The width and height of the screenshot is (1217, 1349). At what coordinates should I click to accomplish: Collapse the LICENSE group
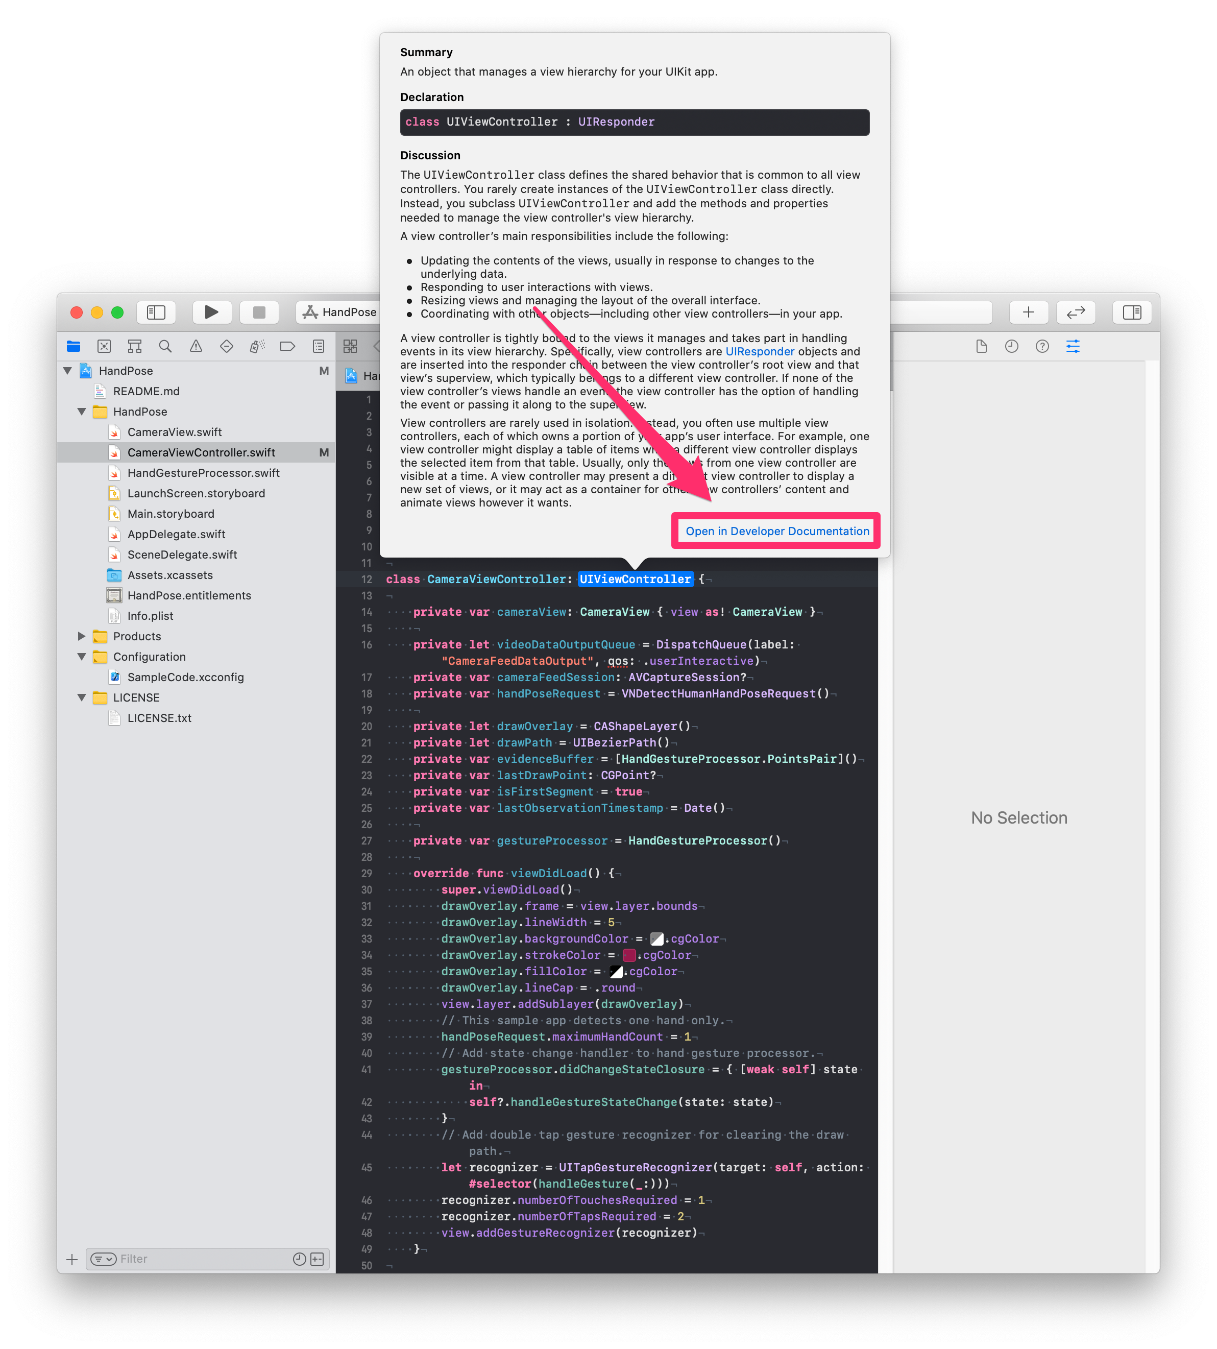tap(82, 697)
